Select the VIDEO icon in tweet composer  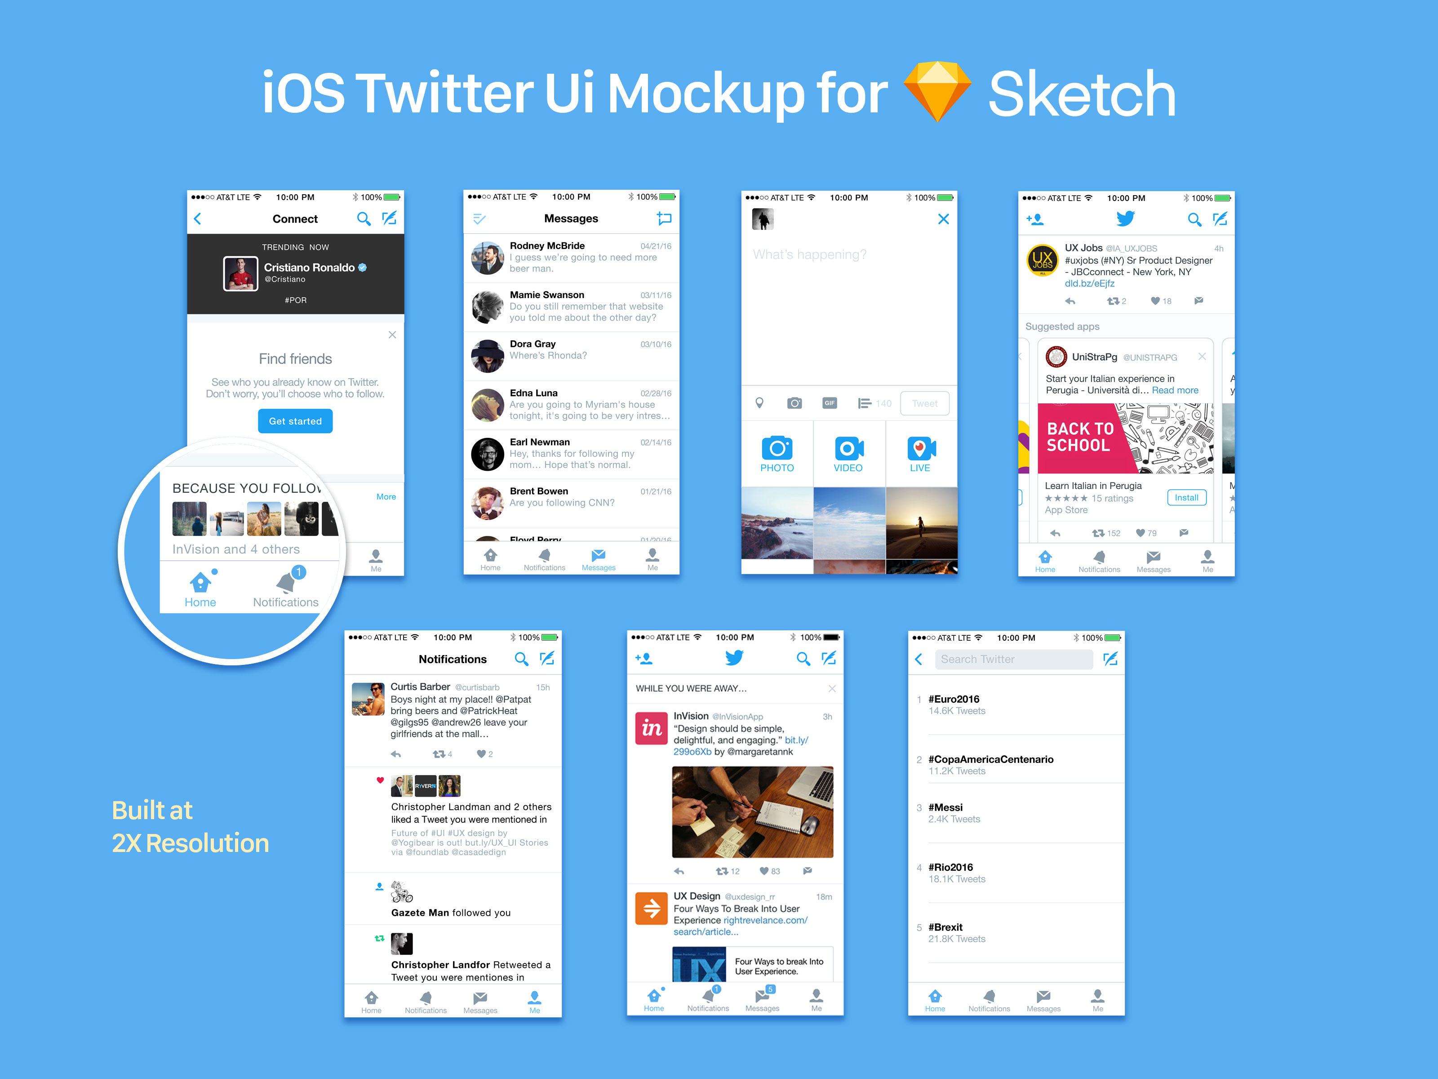849,451
